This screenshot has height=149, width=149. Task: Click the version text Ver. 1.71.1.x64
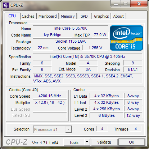click(x=45, y=143)
